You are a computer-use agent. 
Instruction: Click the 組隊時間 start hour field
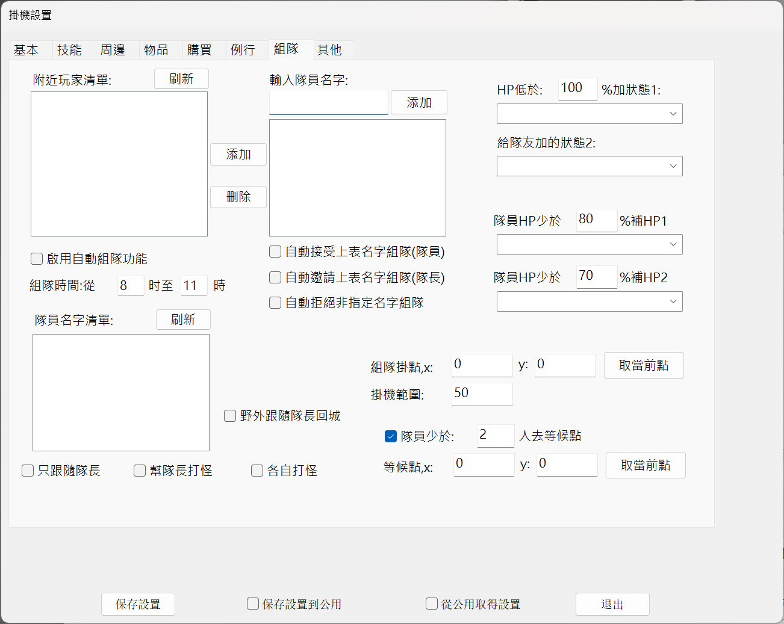point(131,285)
